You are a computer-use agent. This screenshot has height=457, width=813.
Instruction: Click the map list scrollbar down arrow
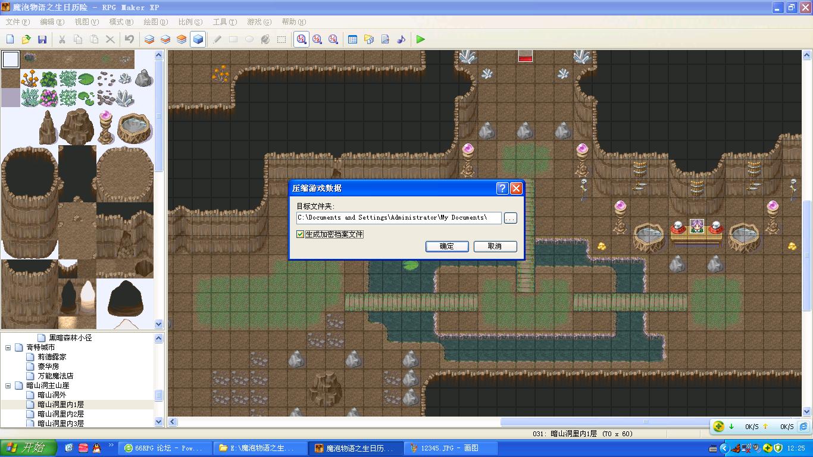tap(159, 422)
